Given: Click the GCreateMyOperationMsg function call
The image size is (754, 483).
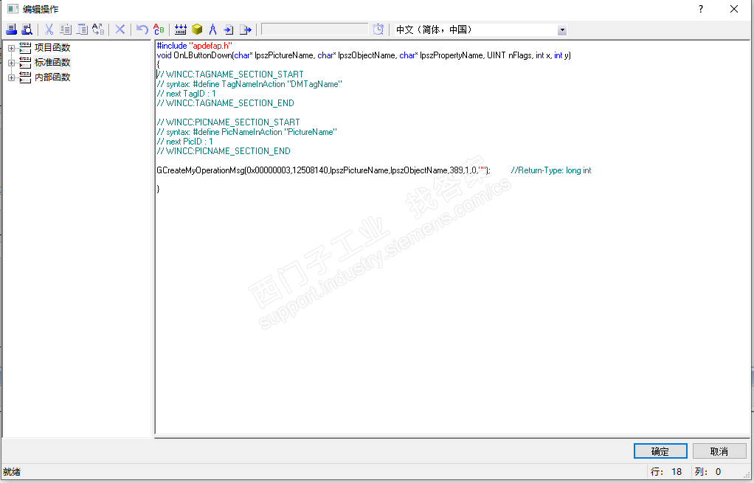Looking at the screenshot, I should pos(324,170).
